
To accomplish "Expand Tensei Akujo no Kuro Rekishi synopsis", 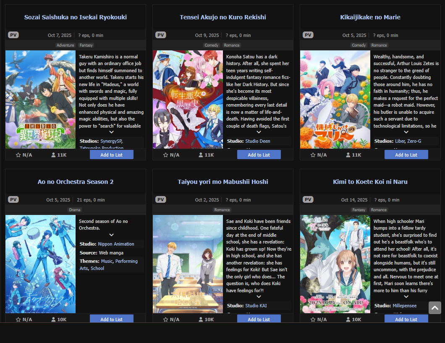I will [259, 132].
